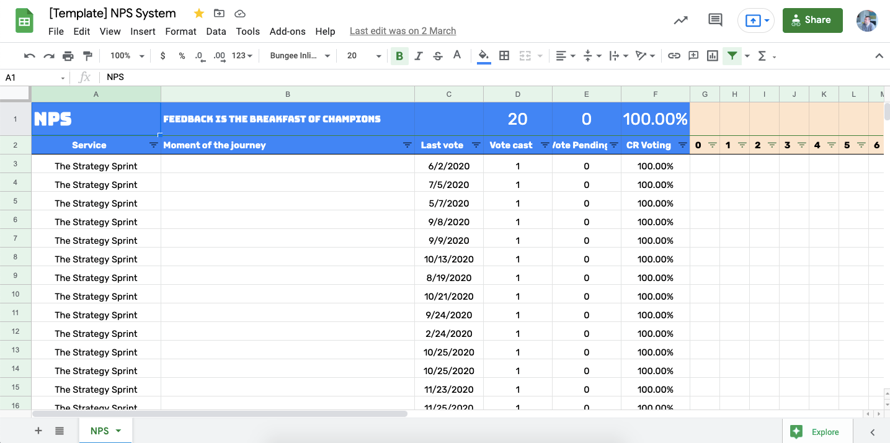
Task: Decrease decimal places icon
Action: point(200,56)
